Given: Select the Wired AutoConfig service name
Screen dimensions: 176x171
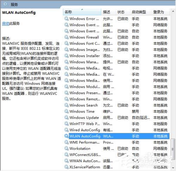Looking at the screenshot, I should tap(85, 130).
